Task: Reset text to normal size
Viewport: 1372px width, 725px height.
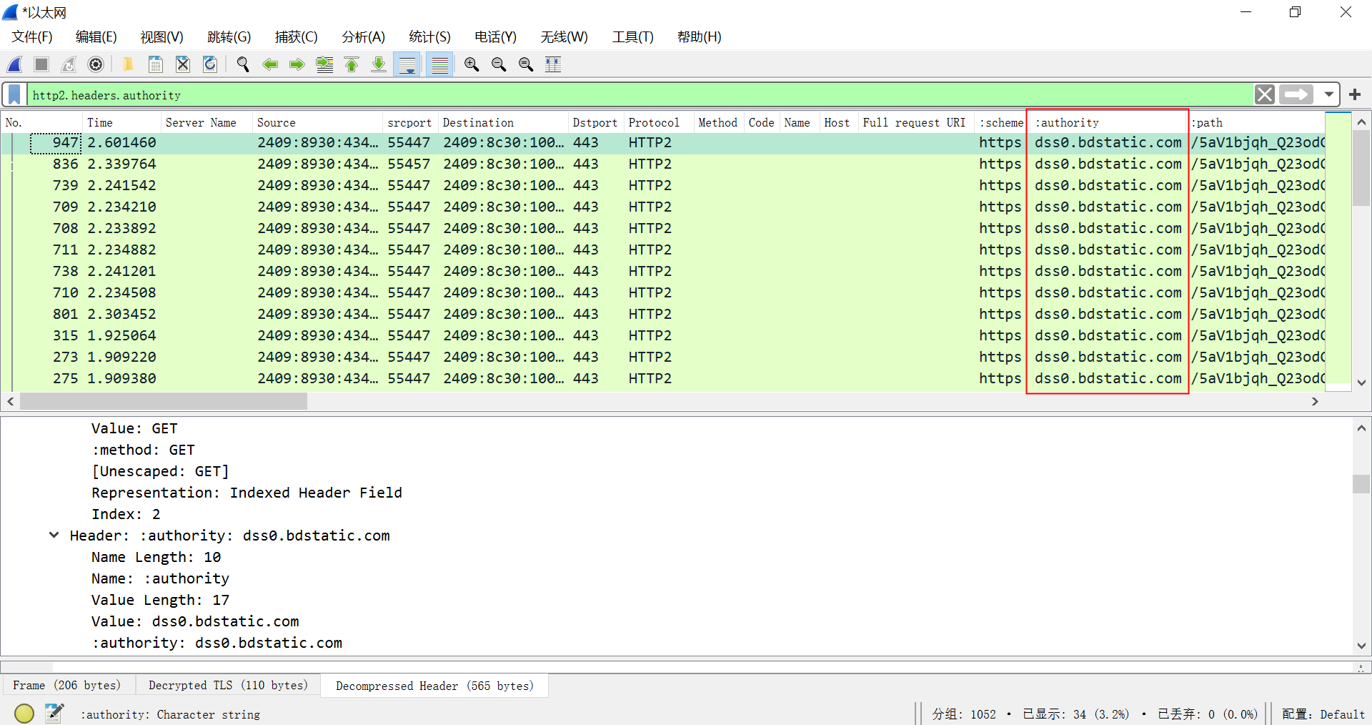Action: pyautogui.click(x=526, y=65)
